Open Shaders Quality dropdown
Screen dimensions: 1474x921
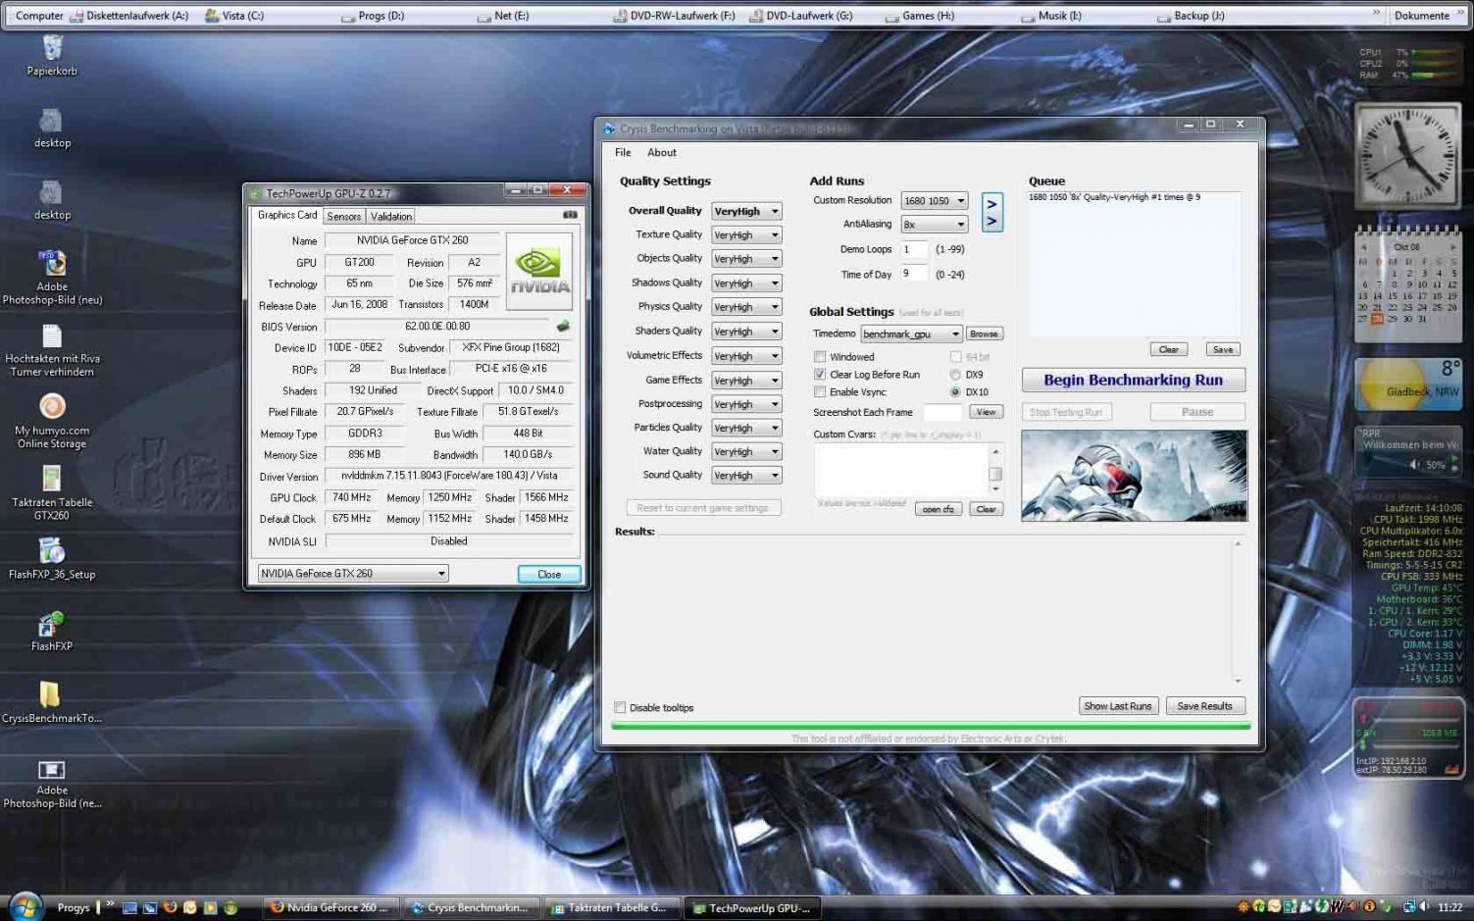pyautogui.click(x=746, y=332)
